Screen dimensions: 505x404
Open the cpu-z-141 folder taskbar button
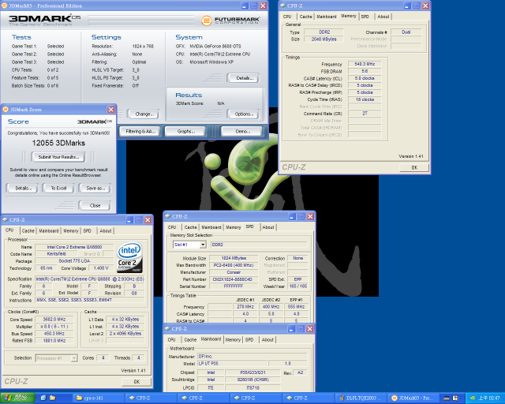tap(99, 398)
